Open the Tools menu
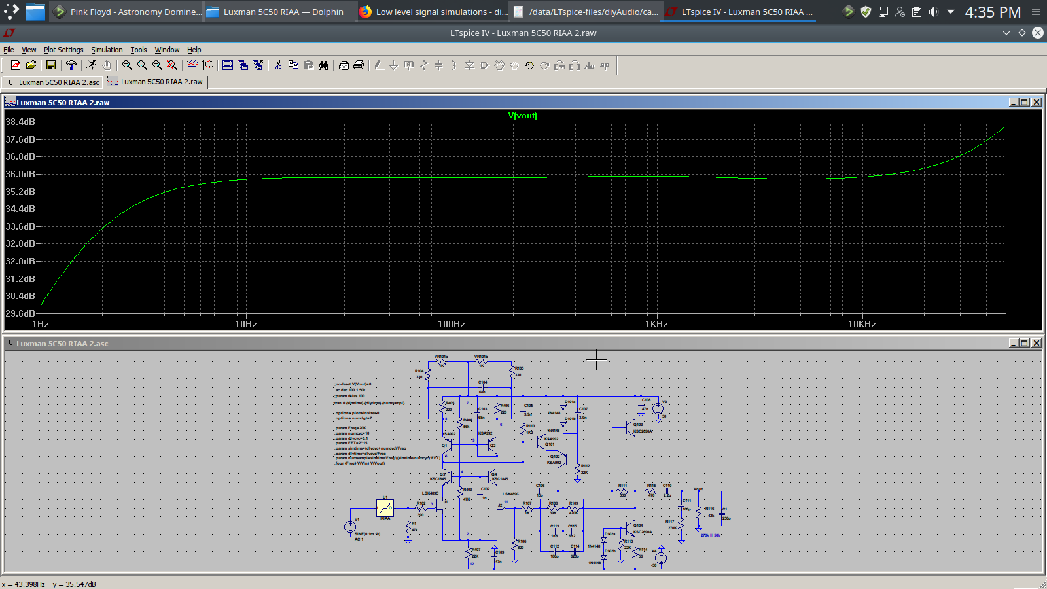The width and height of the screenshot is (1047, 589). (x=139, y=50)
